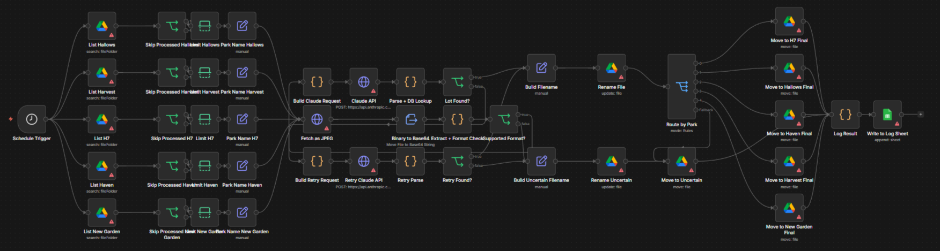Viewport: 940px width, 251px height.
Task: Select the Parse + DB Lookup code node
Action: pos(410,82)
